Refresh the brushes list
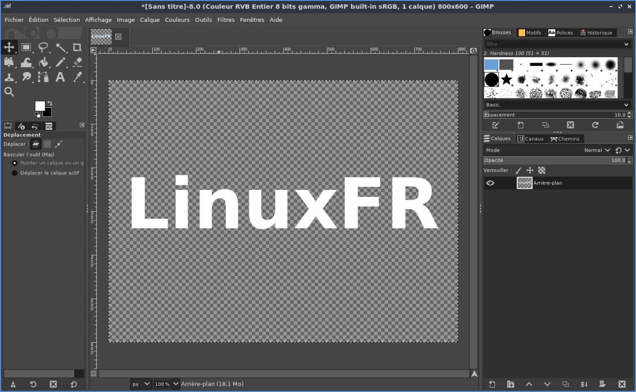Image resolution: width=636 pixels, height=392 pixels. point(595,125)
